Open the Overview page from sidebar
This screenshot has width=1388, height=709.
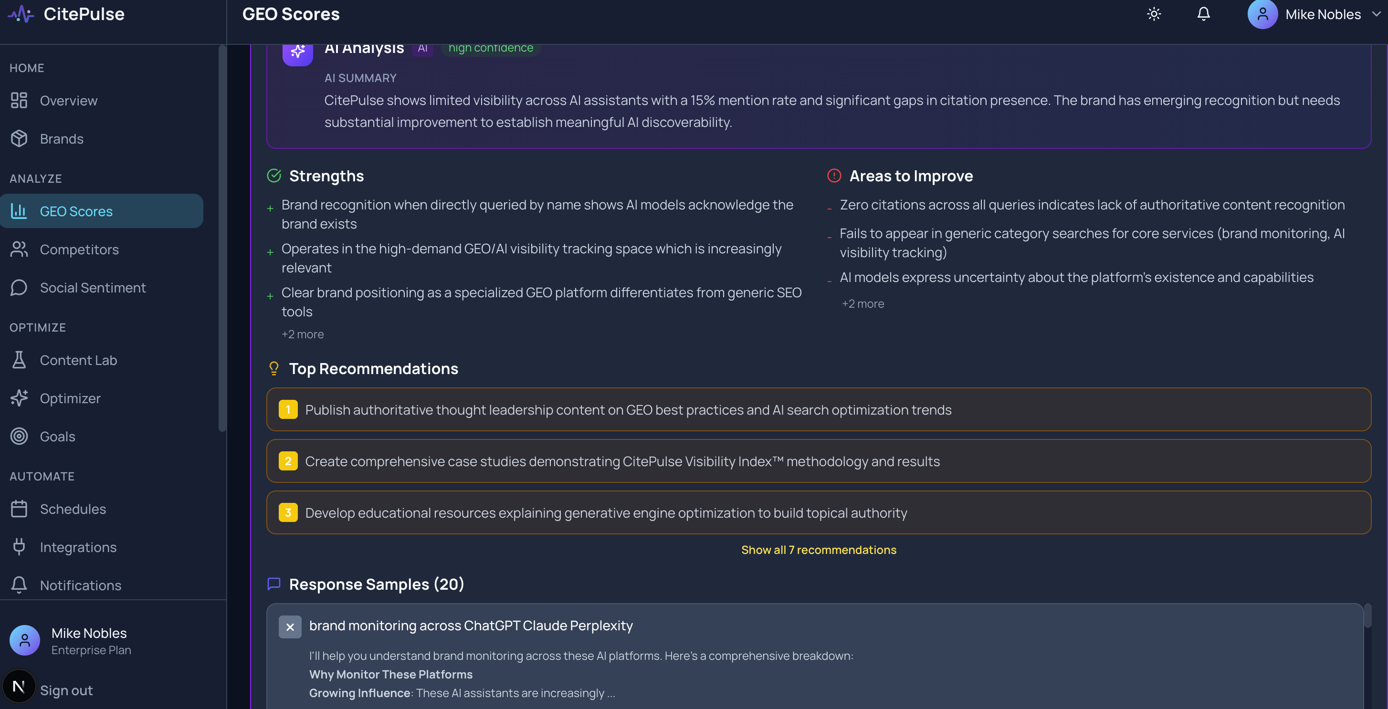tap(68, 100)
